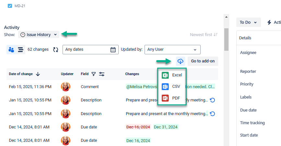This screenshot has height=146, width=281.
Task: Click the Activity section heading
Action: click(x=12, y=27)
